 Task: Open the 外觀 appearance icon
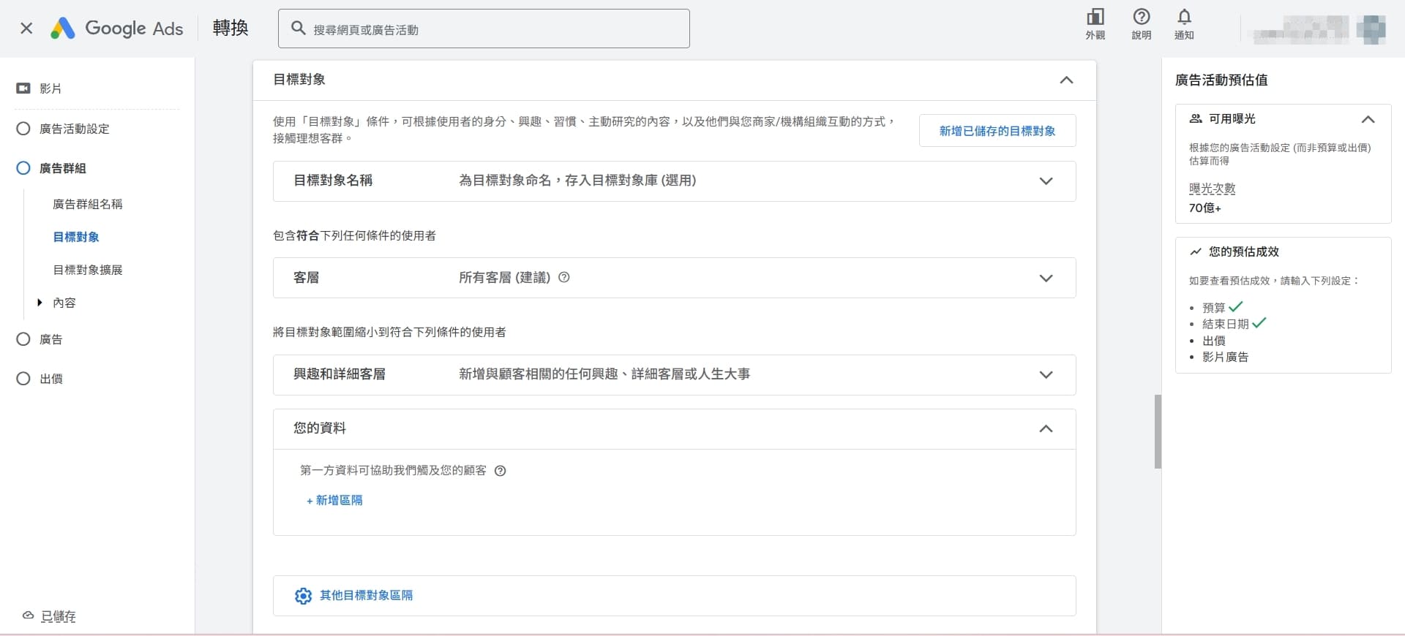click(1095, 23)
